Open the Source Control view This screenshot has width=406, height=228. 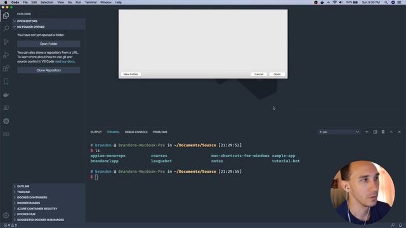pyautogui.click(x=6, y=42)
